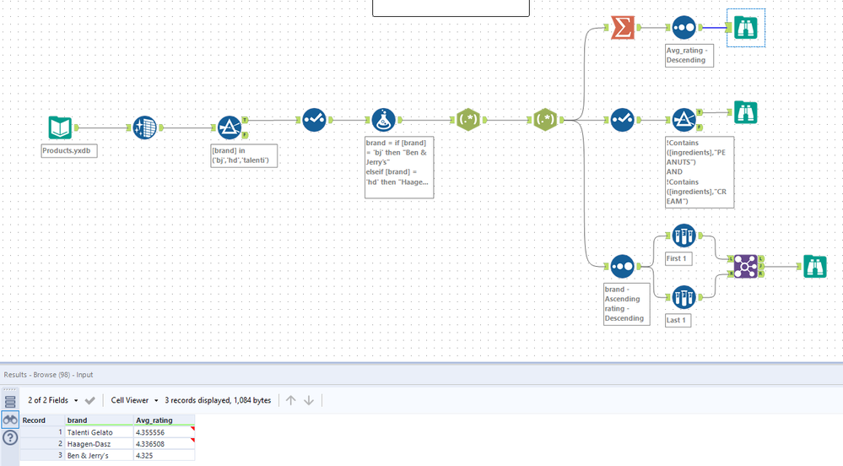
Task: Click the Data Cleansing tool icon
Action: click(x=144, y=127)
